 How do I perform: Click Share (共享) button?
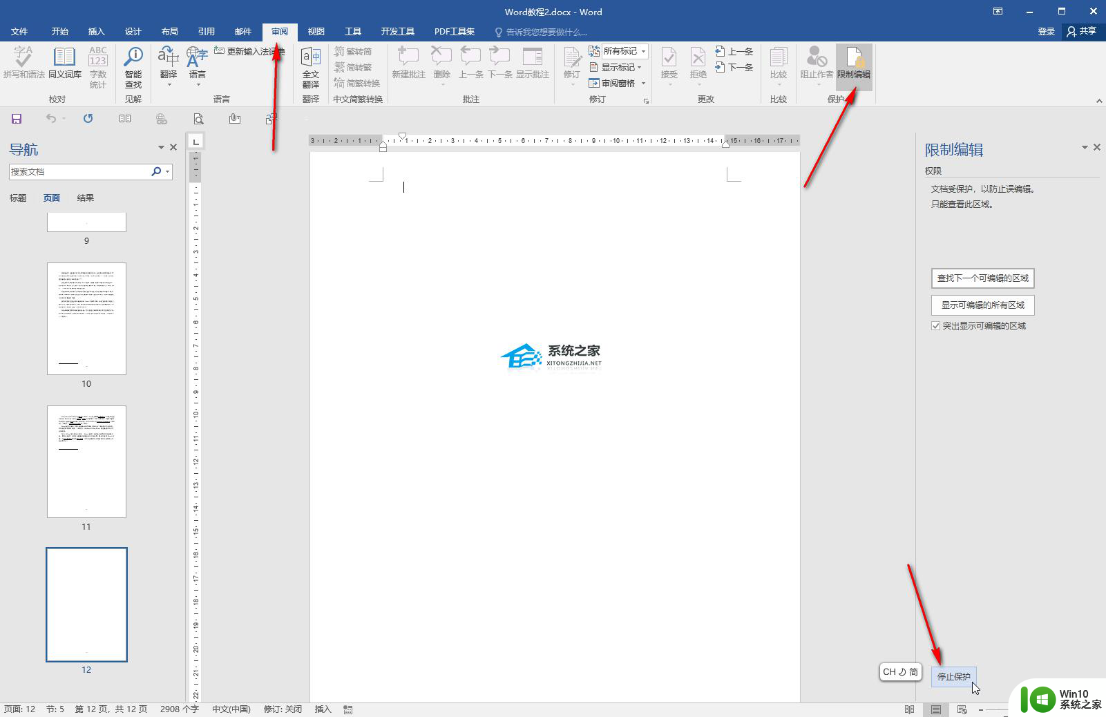pos(1082,32)
